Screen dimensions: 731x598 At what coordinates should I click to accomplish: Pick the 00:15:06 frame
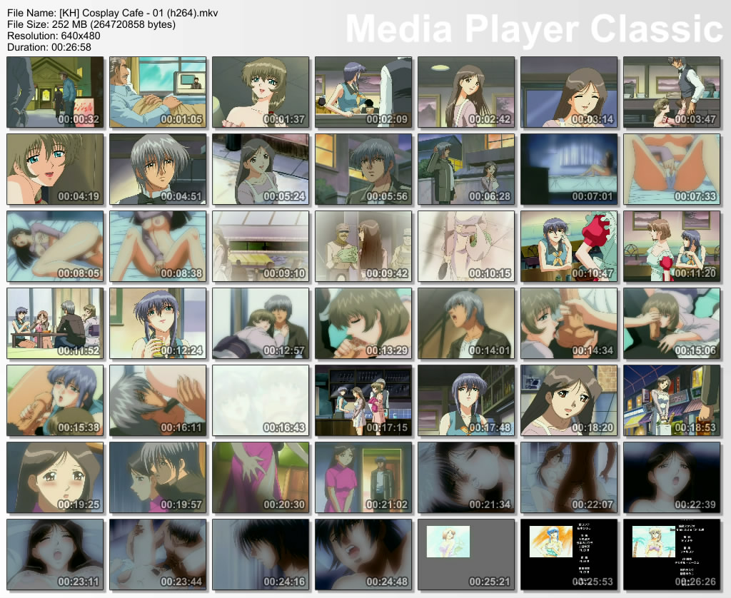click(x=672, y=323)
